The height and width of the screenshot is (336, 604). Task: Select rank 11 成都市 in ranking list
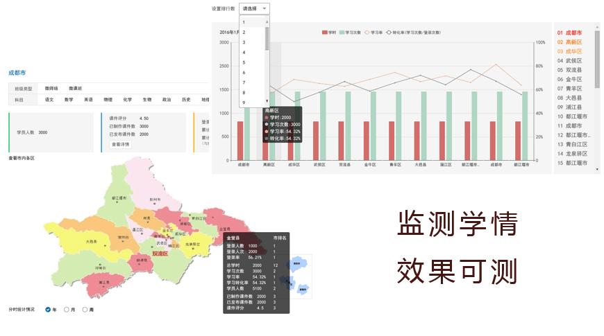point(569,125)
